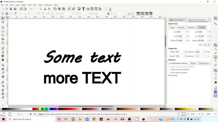Choose Selection export area button
This screenshot has width=218, height=122.
click(x=191, y=27)
